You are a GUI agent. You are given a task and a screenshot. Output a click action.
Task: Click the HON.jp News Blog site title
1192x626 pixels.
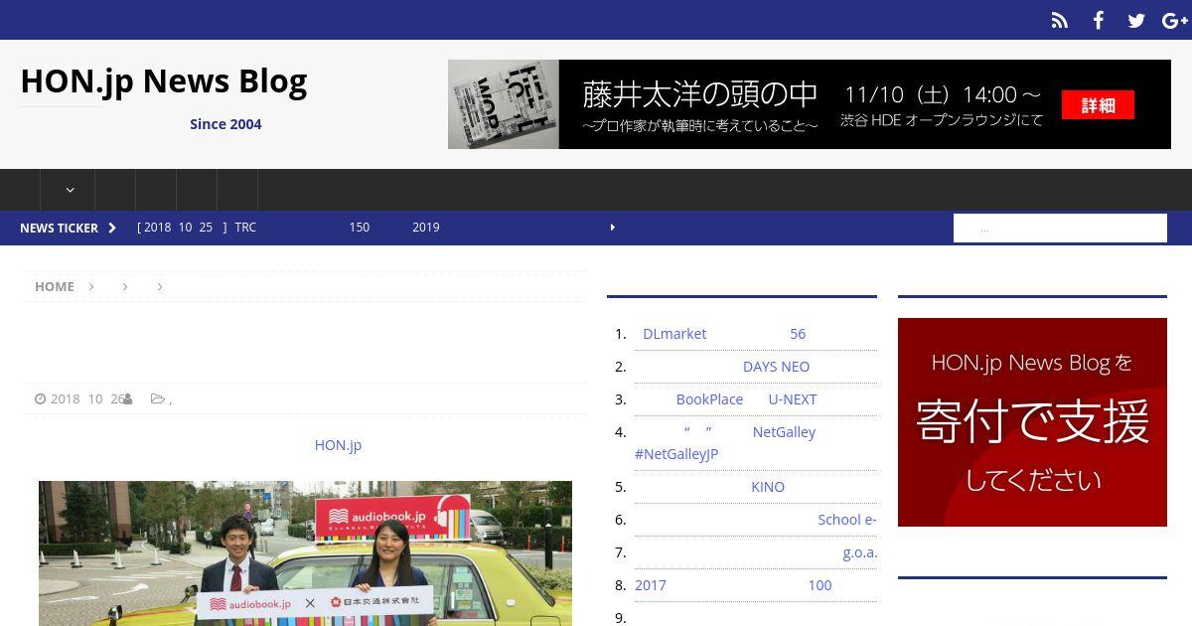[x=164, y=80]
